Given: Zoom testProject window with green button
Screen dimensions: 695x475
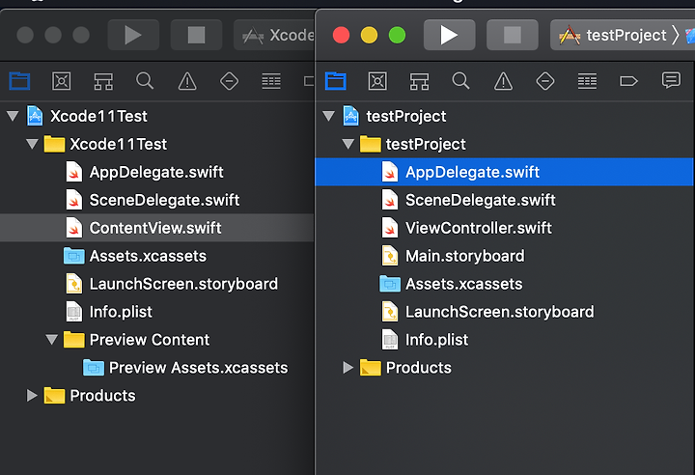Looking at the screenshot, I should tap(397, 35).
